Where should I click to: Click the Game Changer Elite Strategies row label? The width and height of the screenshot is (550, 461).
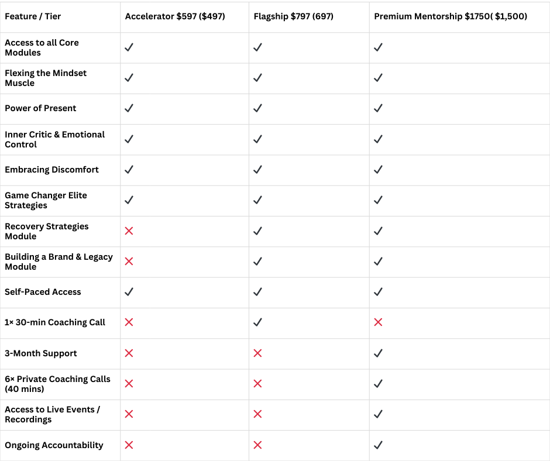(x=46, y=200)
